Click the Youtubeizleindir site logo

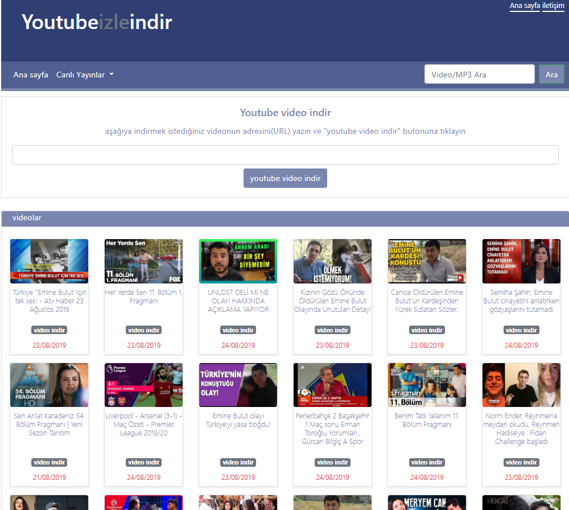[97, 22]
